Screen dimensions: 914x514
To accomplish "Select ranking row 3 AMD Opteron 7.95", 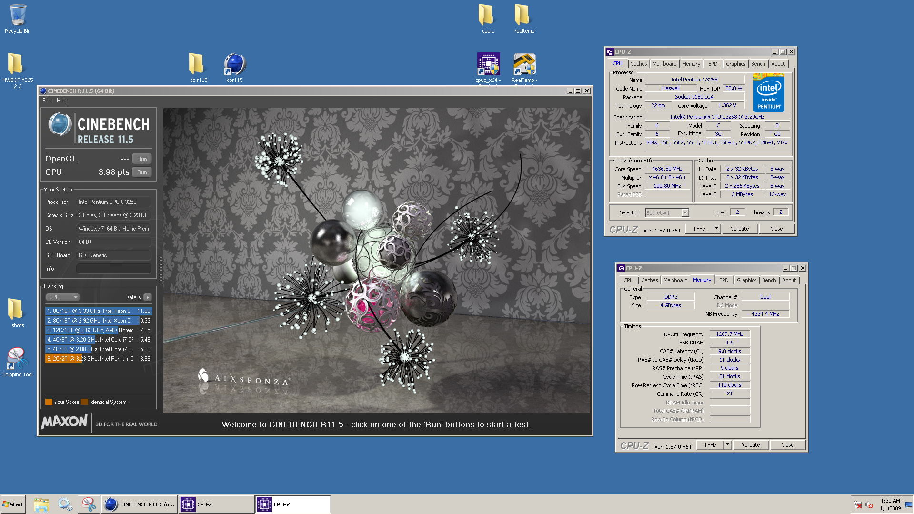I will click(99, 330).
